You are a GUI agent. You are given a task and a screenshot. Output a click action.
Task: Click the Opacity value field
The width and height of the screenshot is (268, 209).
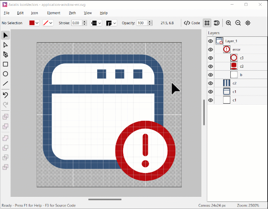pyautogui.click(x=141, y=23)
